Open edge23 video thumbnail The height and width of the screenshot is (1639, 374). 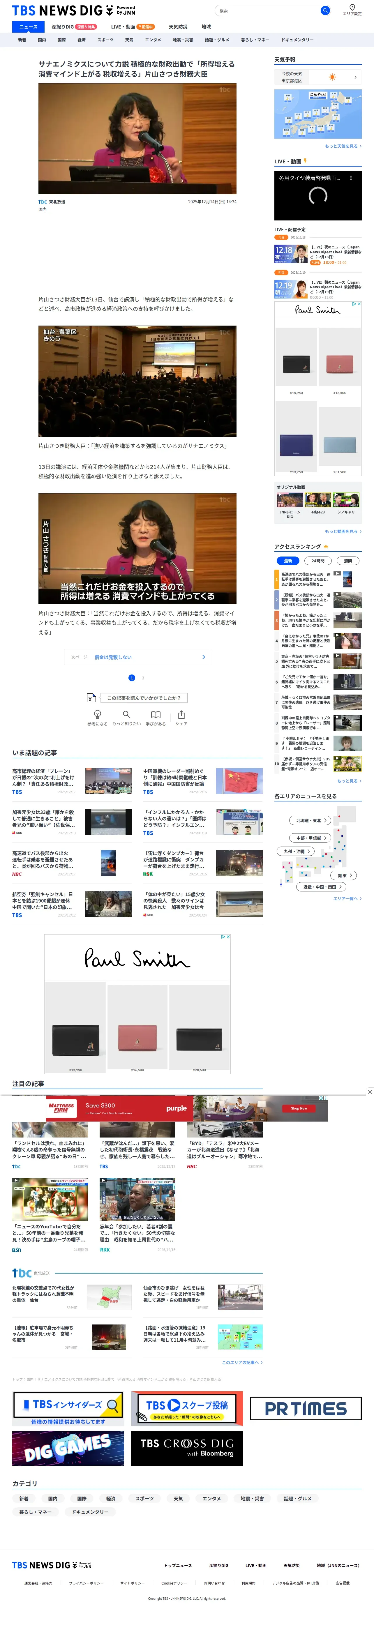tap(318, 499)
